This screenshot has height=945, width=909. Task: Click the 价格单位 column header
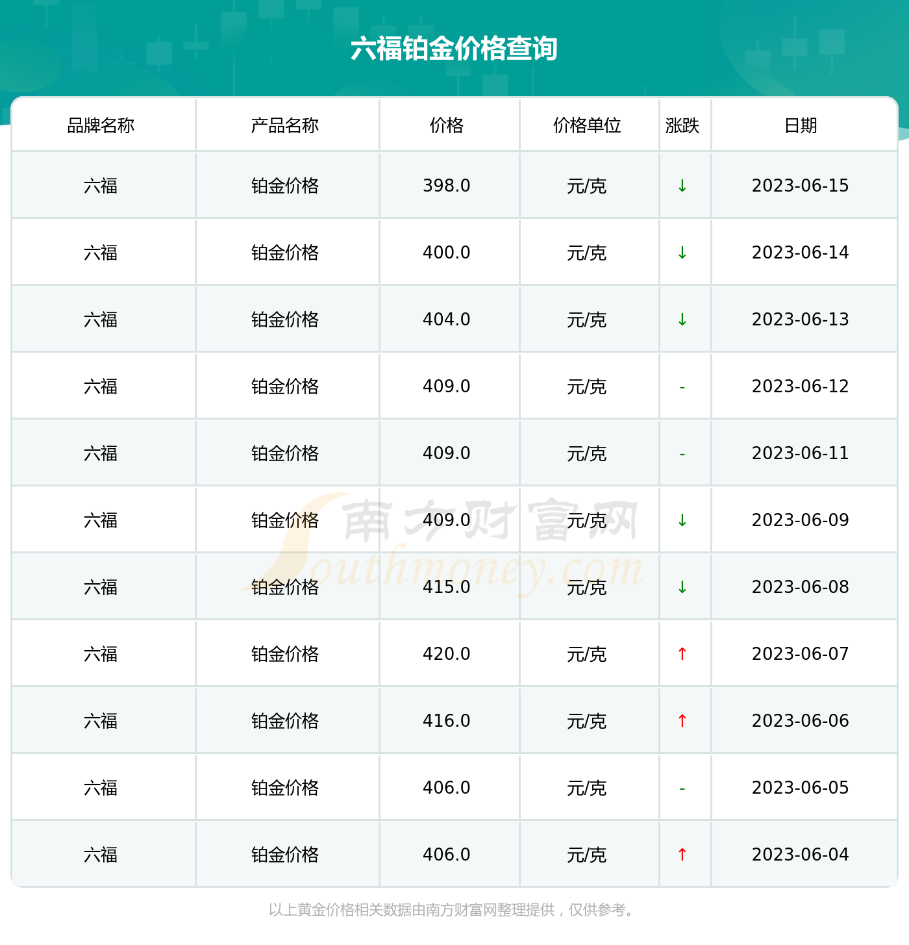pyautogui.click(x=587, y=125)
